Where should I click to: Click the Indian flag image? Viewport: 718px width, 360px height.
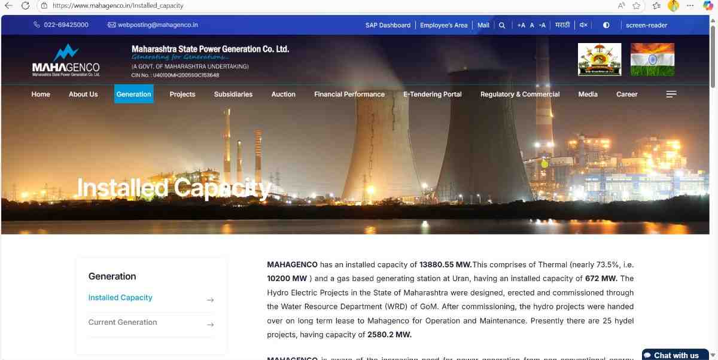pos(652,60)
